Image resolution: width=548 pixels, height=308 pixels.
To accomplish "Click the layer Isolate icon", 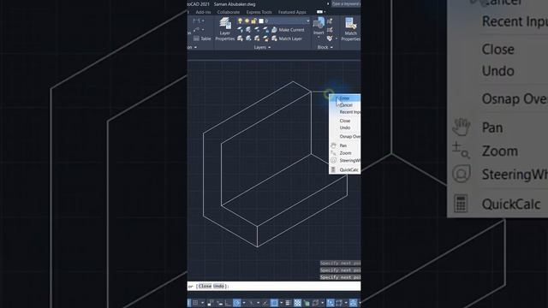I will pos(248,30).
